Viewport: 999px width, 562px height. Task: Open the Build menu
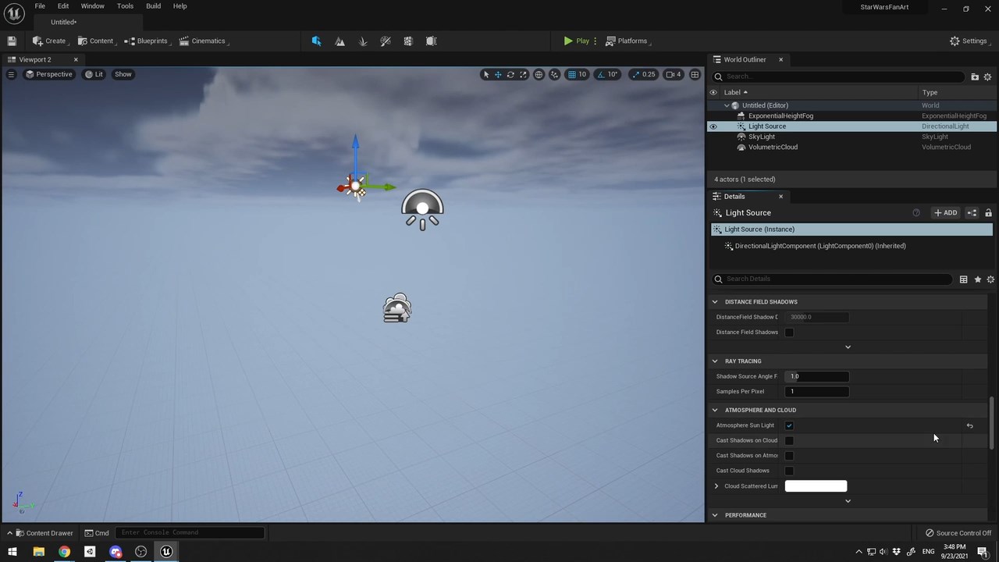[153, 5]
